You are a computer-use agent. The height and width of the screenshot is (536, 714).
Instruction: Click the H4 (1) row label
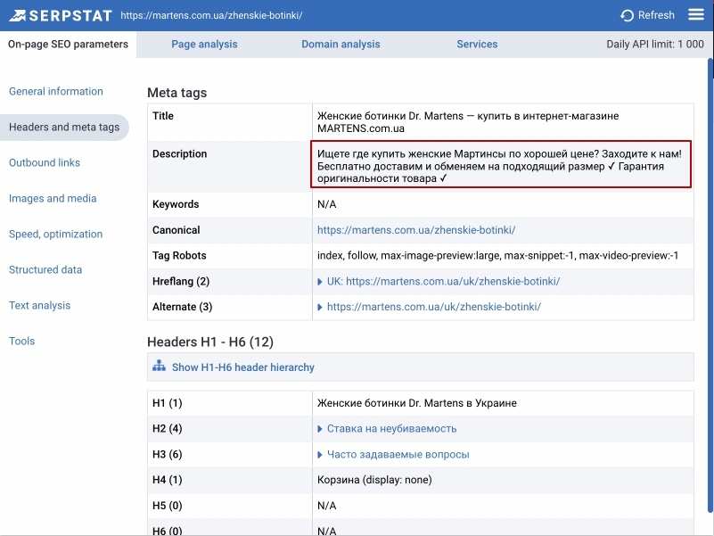pos(167,480)
